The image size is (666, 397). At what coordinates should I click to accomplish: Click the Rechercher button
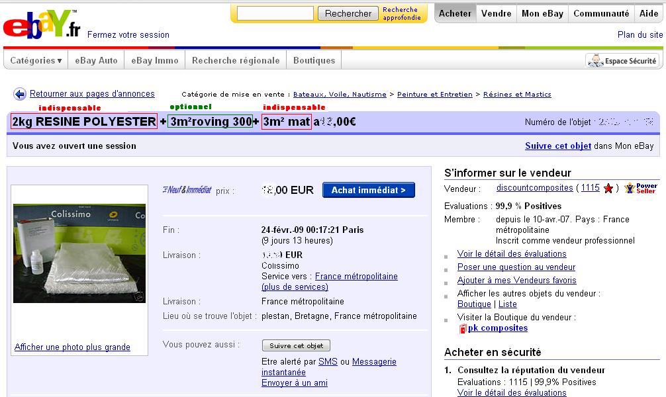coord(348,13)
